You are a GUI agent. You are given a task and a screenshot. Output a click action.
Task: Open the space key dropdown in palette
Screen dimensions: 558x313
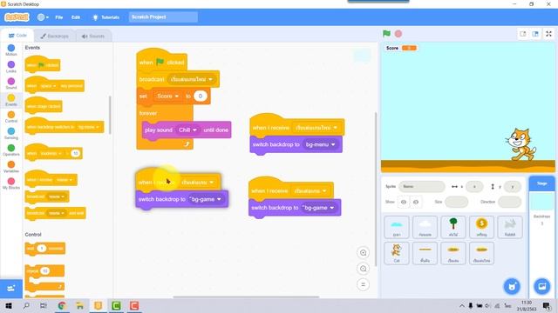tap(49, 86)
